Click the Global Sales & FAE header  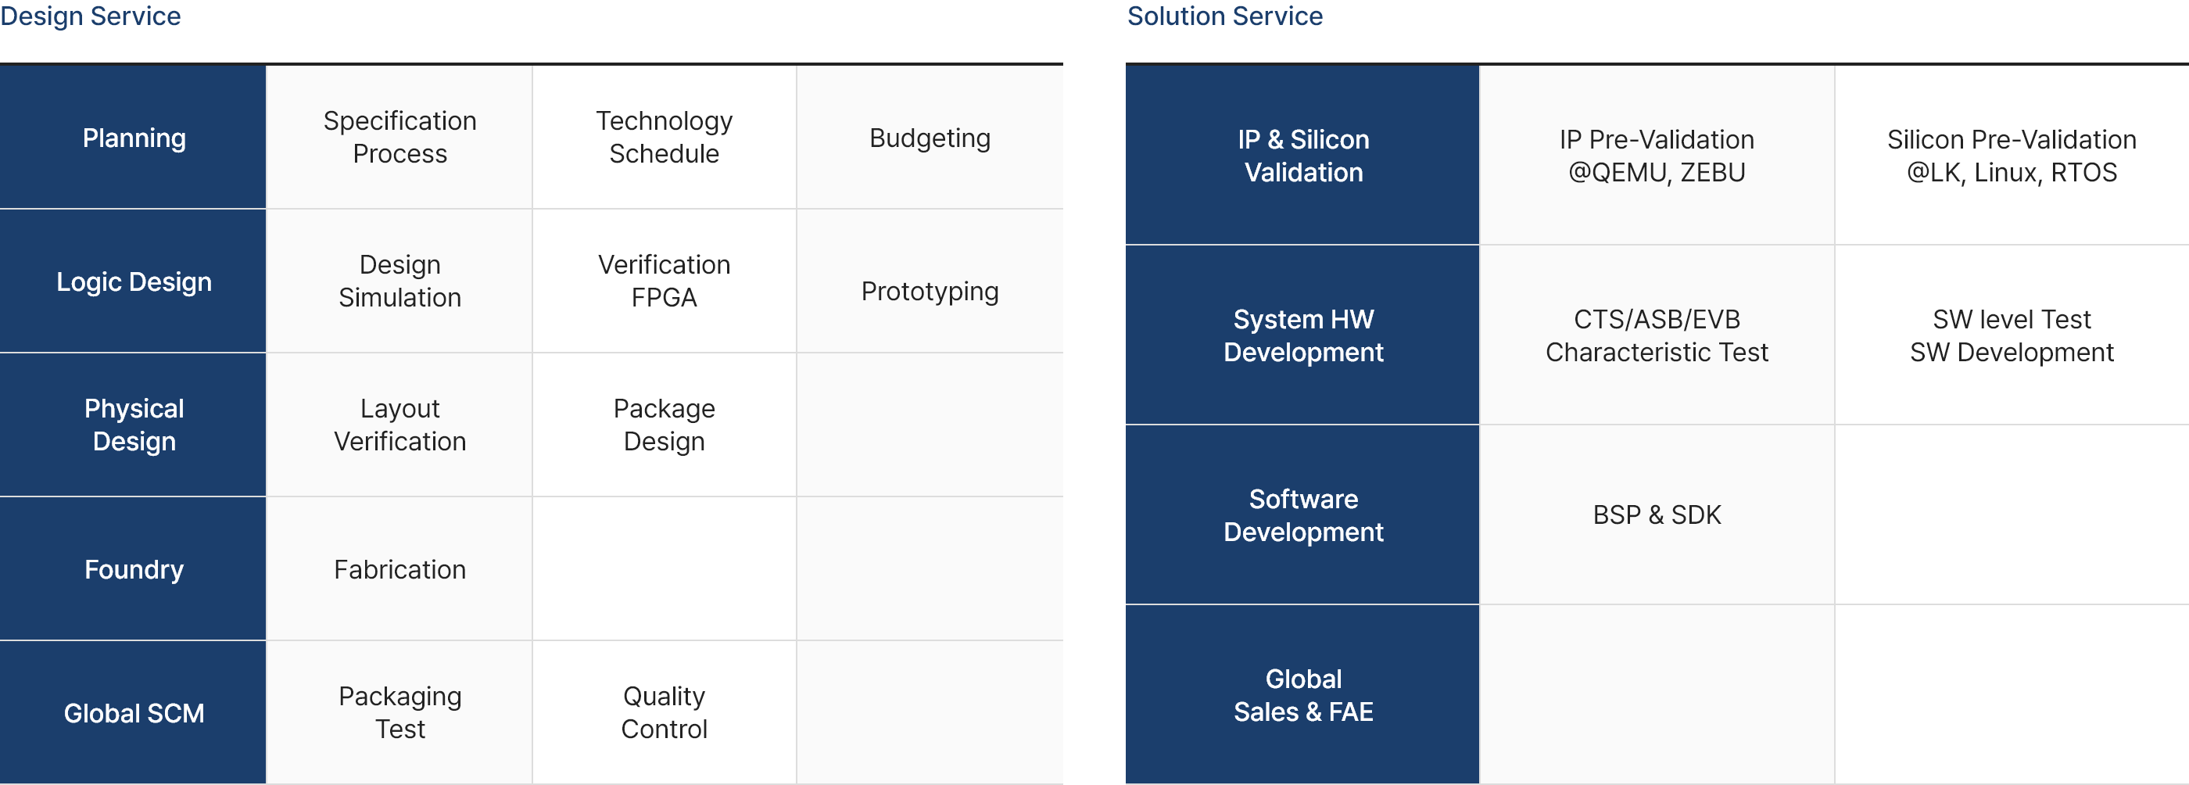coord(1302,694)
